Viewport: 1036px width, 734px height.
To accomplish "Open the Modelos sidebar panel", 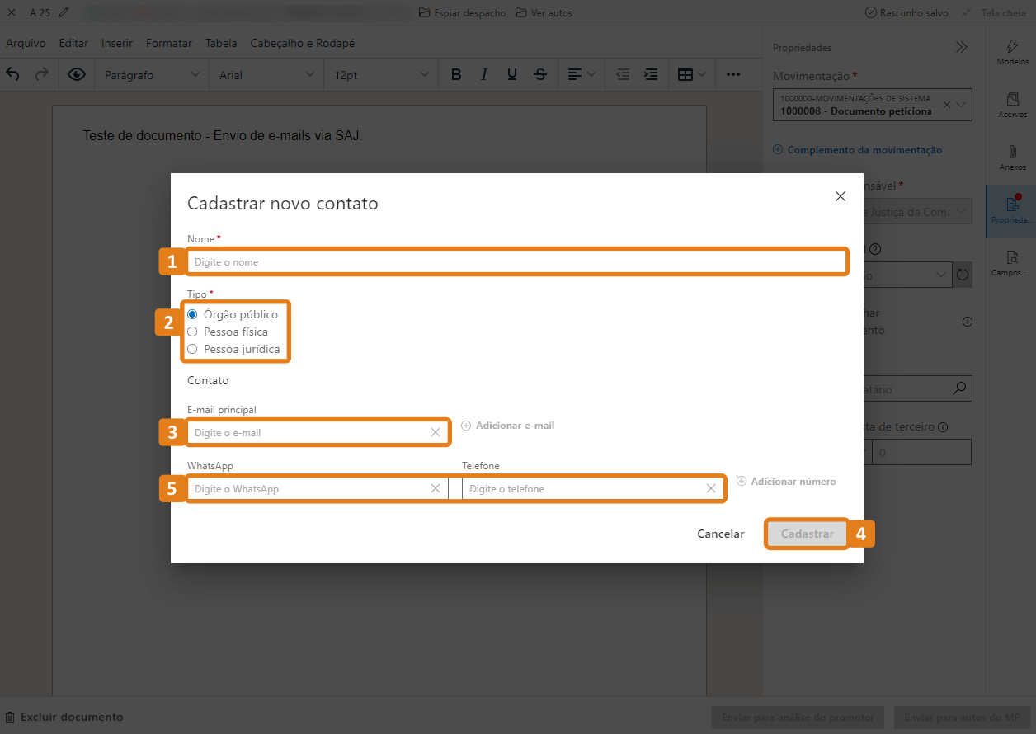I will point(1012,52).
